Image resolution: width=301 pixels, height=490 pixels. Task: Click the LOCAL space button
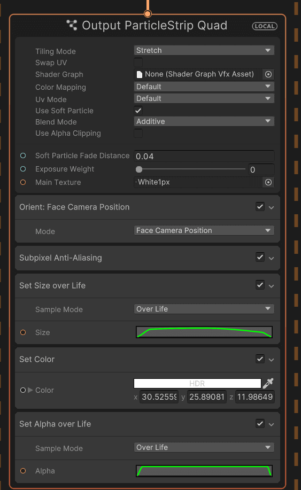coord(265,26)
